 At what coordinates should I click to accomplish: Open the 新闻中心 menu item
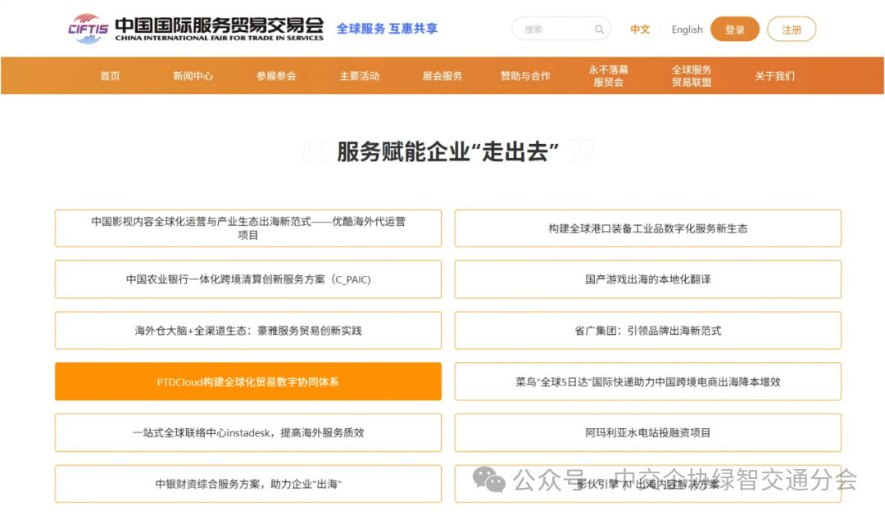pos(193,76)
